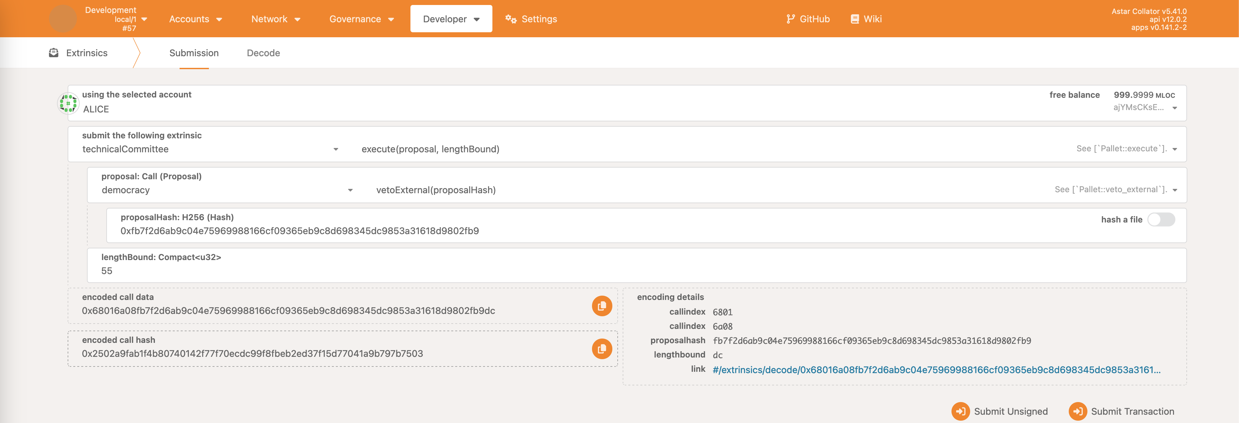The height and width of the screenshot is (423, 1239).
Task: Open the technicalCommittee pallet dropdown
Action: (335, 149)
